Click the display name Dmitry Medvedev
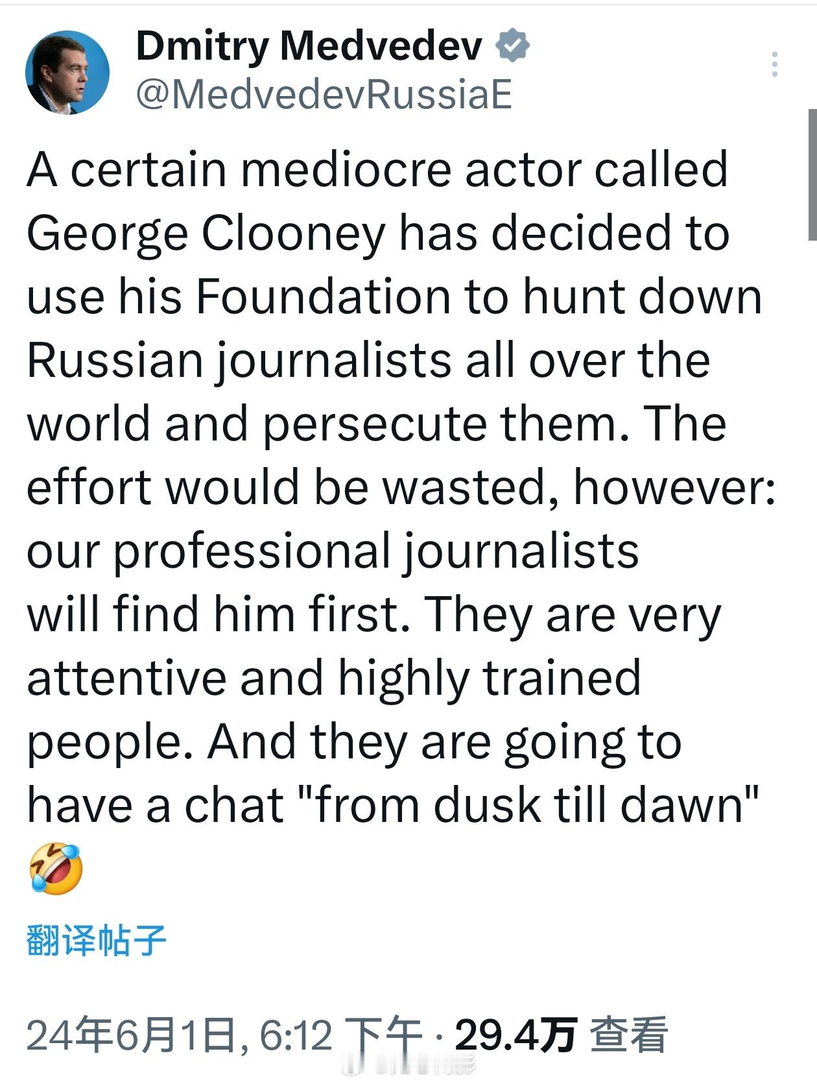Screen dimensions: 817x1084 [x=309, y=46]
